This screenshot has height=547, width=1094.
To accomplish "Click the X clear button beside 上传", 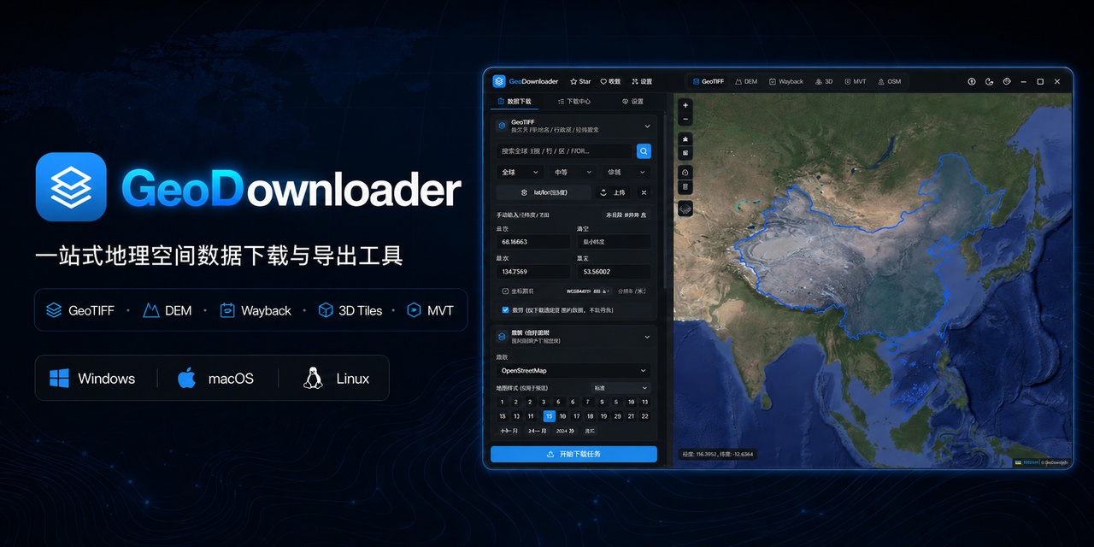I will [644, 192].
